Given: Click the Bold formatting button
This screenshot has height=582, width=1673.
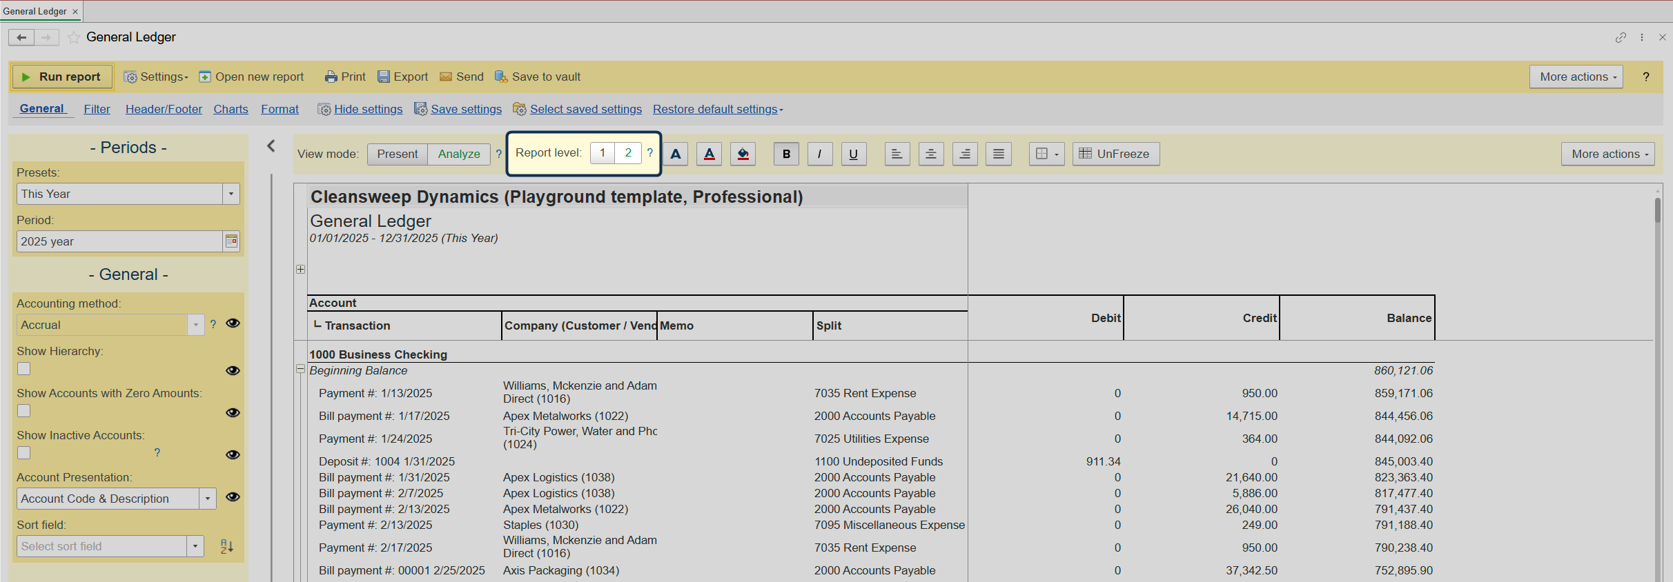Looking at the screenshot, I should pos(786,154).
